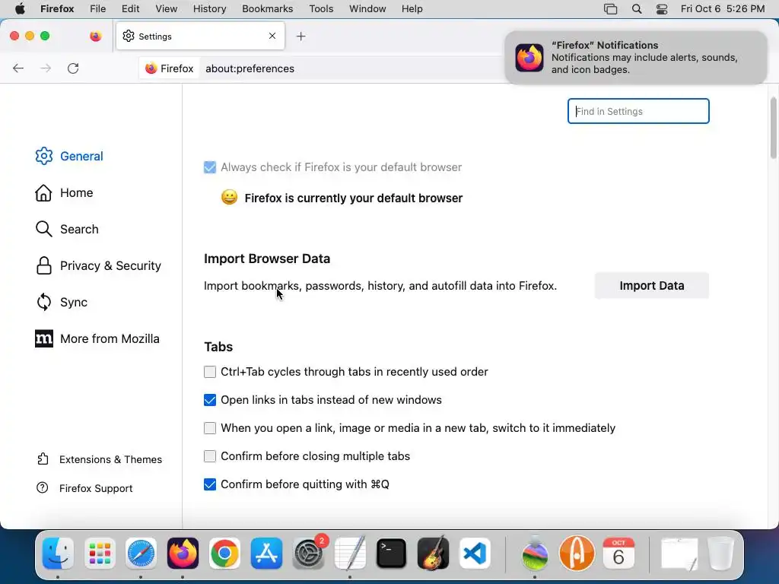This screenshot has width=779, height=584.
Task: Open the History menu
Action: [x=209, y=9]
